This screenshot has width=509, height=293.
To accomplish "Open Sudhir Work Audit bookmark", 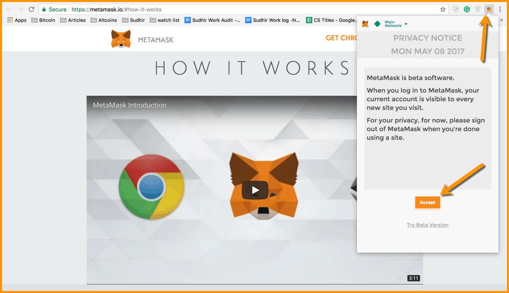I will coord(212,20).
